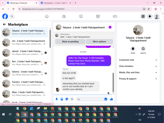Screen dimensions: 164x123
Task: Click the 'Hello! Yes The House' purple message
Action: click(89, 61)
